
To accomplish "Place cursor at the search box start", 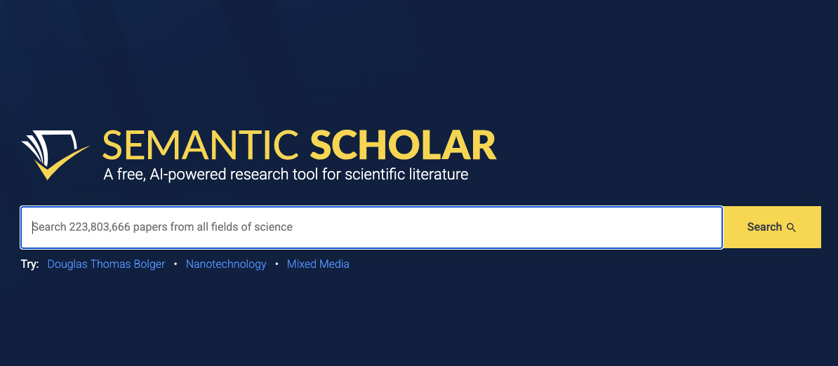I will pyautogui.click(x=32, y=227).
